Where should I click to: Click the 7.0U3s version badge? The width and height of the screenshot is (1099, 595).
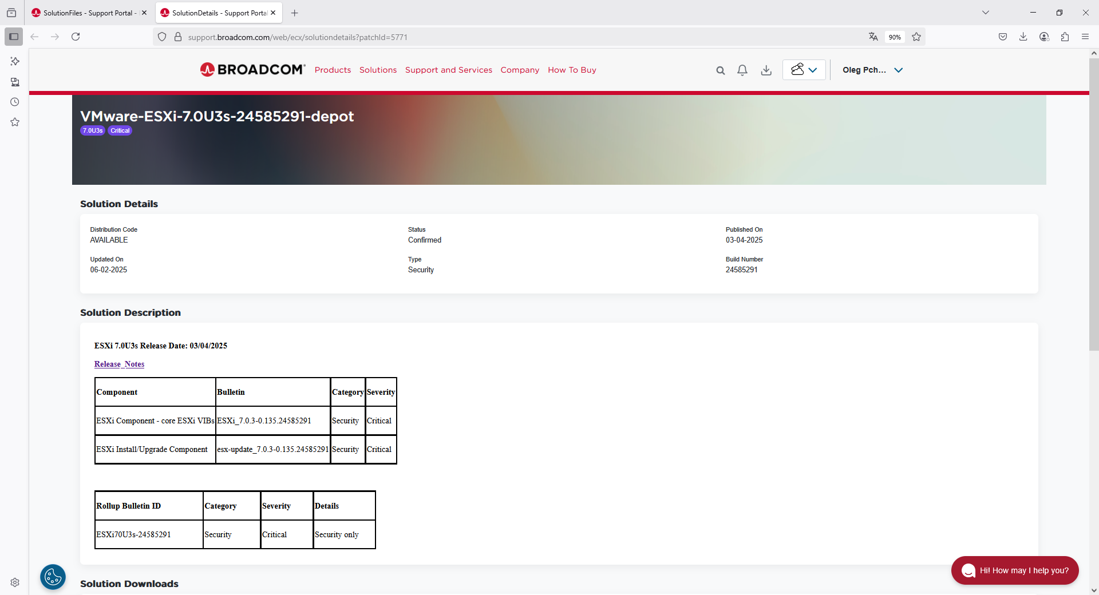point(93,130)
